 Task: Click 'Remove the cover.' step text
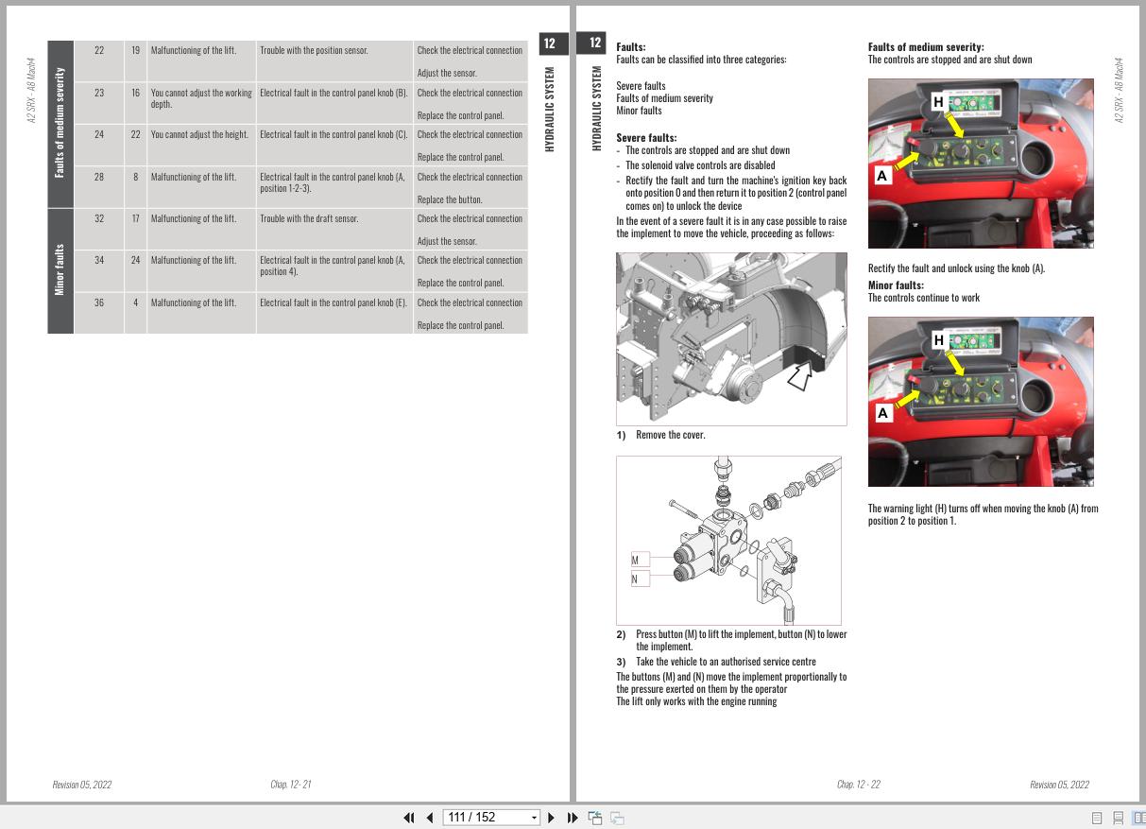[670, 435]
